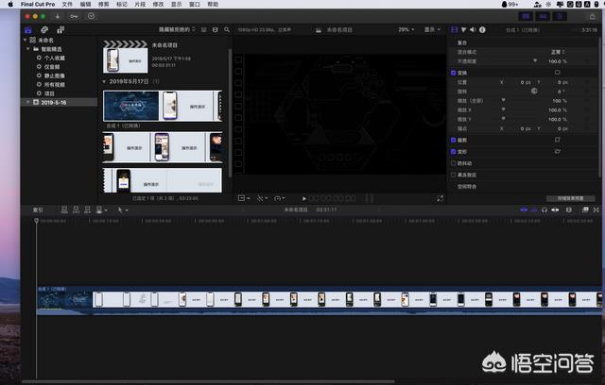This screenshot has height=385, width=605.
Task: Enable the 防抖动 (Stabilization) checkbox
Action: [454, 162]
